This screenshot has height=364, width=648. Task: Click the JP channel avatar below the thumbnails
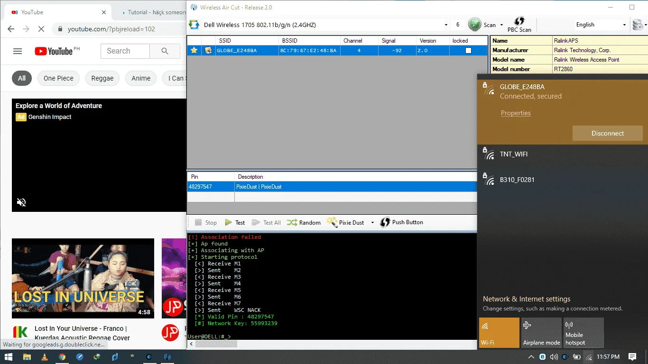[x=170, y=333]
